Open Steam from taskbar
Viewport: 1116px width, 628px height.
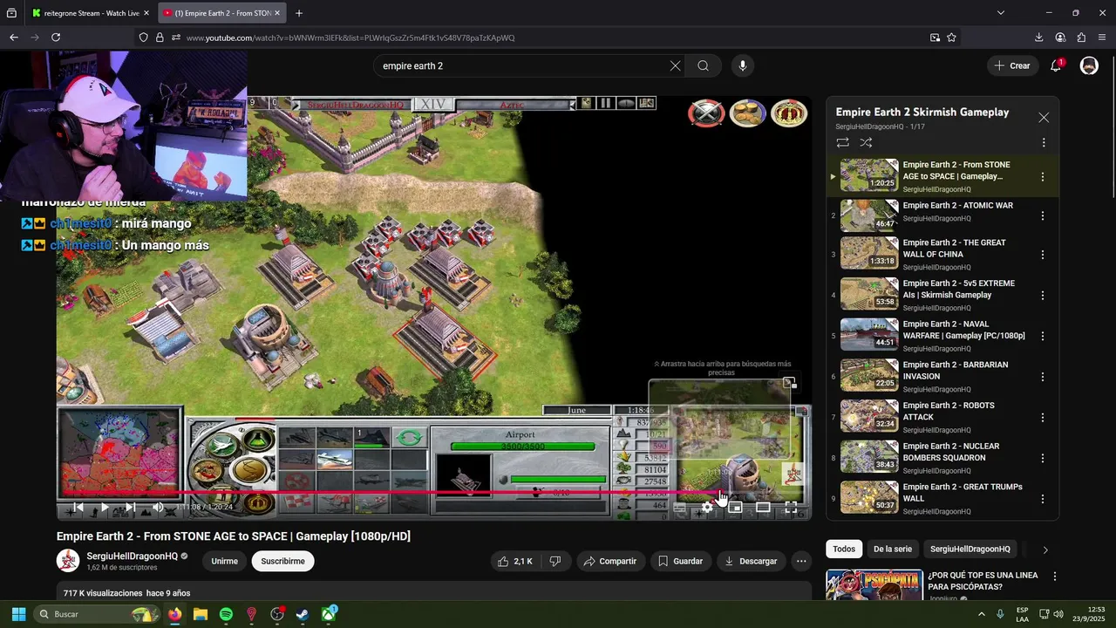pos(303,614)
